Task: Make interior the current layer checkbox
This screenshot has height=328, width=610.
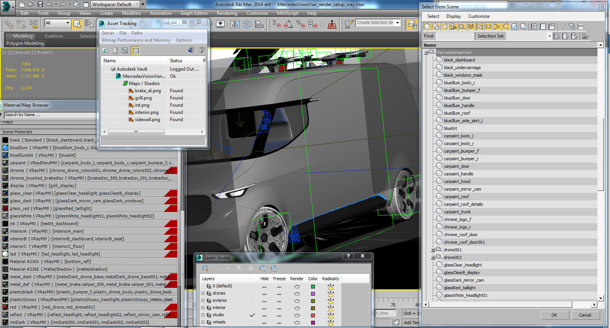Action: click(x=252, y=308)
